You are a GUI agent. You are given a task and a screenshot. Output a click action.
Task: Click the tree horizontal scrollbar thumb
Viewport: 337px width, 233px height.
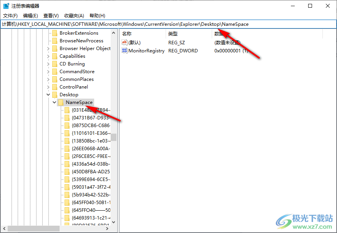point(33,228)
